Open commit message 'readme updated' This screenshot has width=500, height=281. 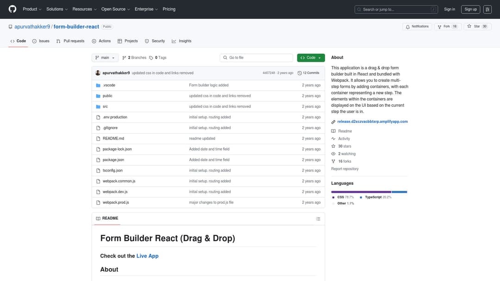tap(202, 139)
